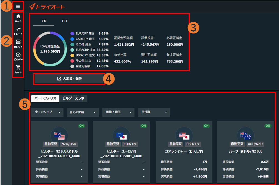279x185 pixels.
Task: Click 評価損益 value -245,567円 in summary
Action: pyautogui.click(x=150, y=45)
